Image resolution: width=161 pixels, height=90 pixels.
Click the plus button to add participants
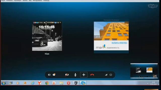point(84,75)
